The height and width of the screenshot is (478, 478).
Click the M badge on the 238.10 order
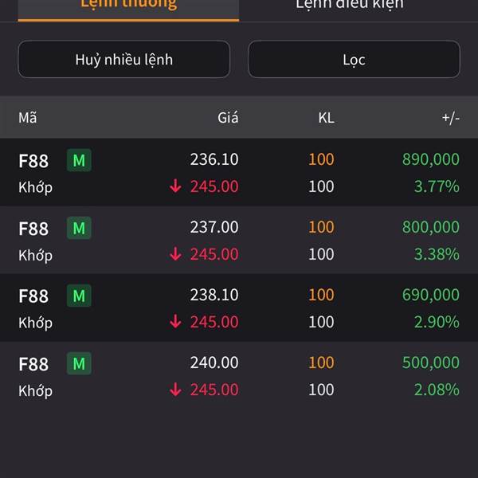(79, 296)
